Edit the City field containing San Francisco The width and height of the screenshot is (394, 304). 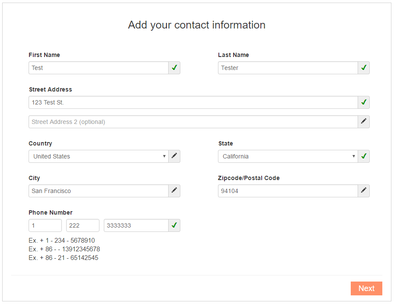coord(98,191)
